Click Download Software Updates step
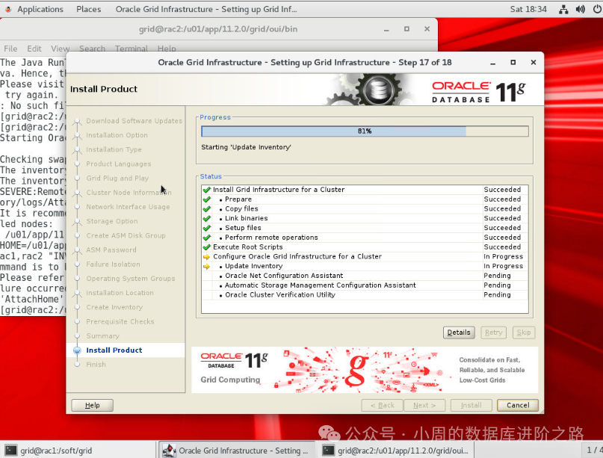Image resolution: width=603 pixels, height=458 pixels. 134,121
